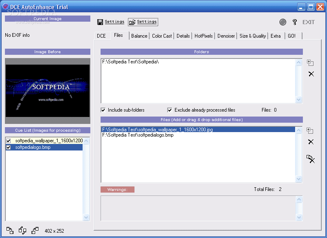327x238 pixels.
Task: Click the Folders list scroll up arrow
Action: tap(299, 63)
